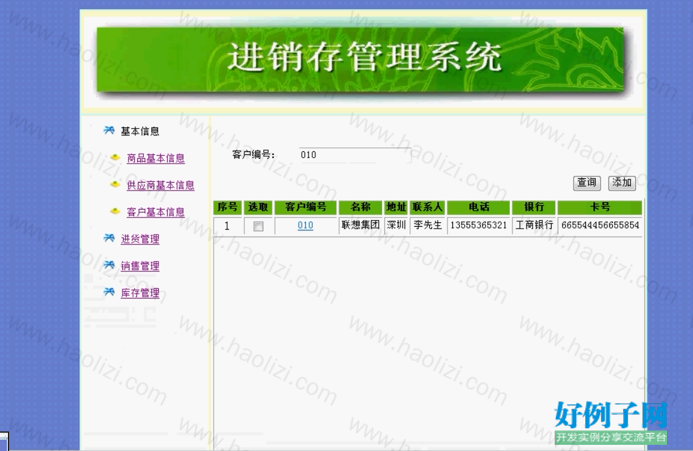
Task: Tick the 选取 checkbox in row 1
Action: point(258,227)
